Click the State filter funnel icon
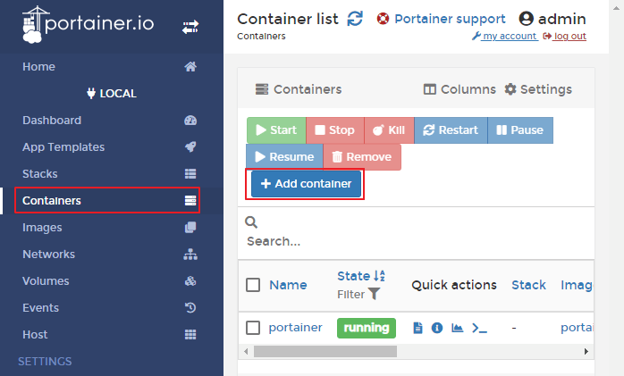Viewport: 624px width, 376px height. pos(374,294)
